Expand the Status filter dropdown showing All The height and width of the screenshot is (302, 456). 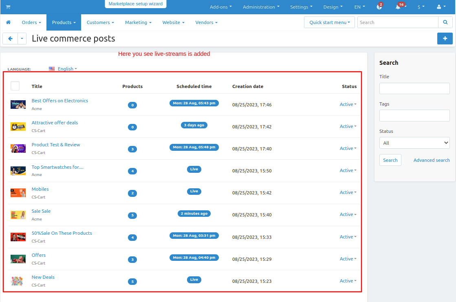tap(414, 143)
